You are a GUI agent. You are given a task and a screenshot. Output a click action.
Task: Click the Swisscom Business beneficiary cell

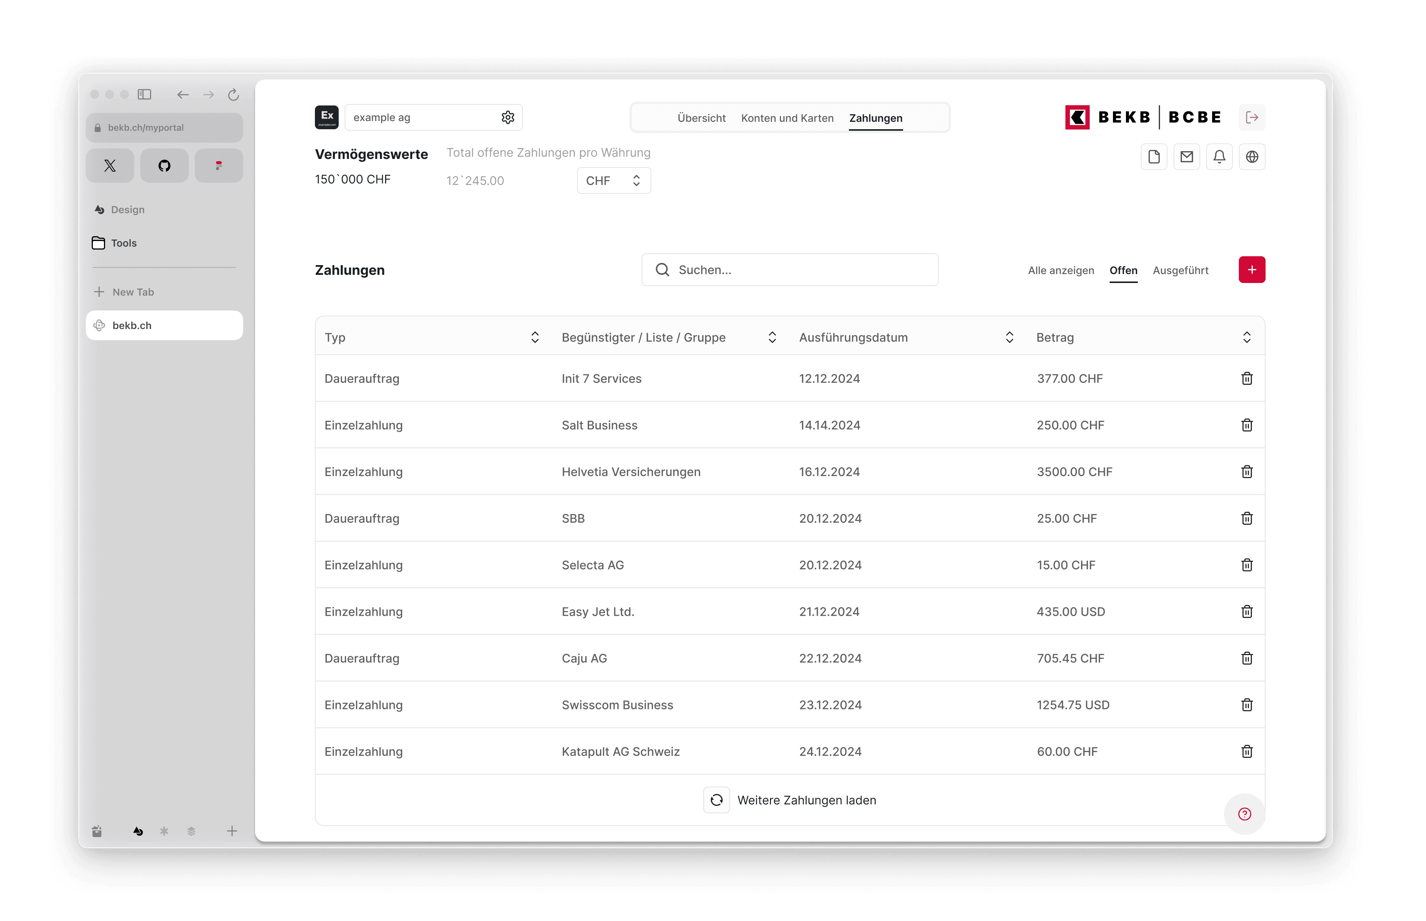617,705
